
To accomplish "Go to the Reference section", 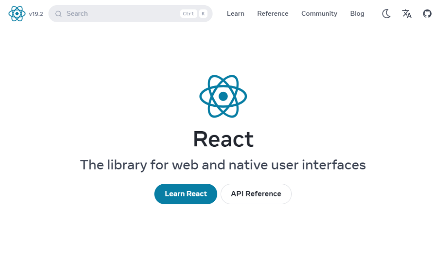I will point(273,14).
